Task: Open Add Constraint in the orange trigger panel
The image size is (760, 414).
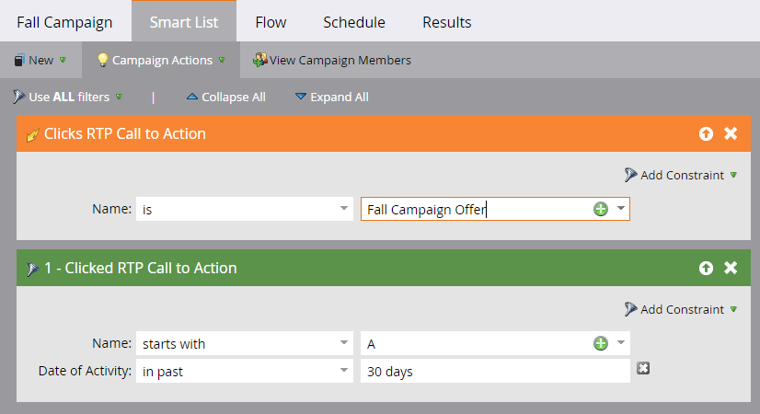Action: click(681, 175)
